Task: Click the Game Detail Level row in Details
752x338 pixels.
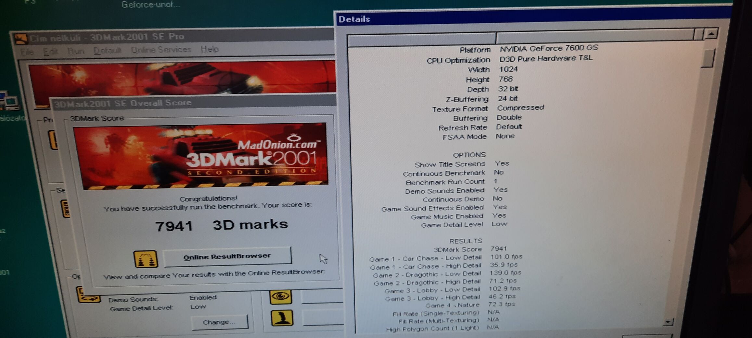Action: [464, 224]
